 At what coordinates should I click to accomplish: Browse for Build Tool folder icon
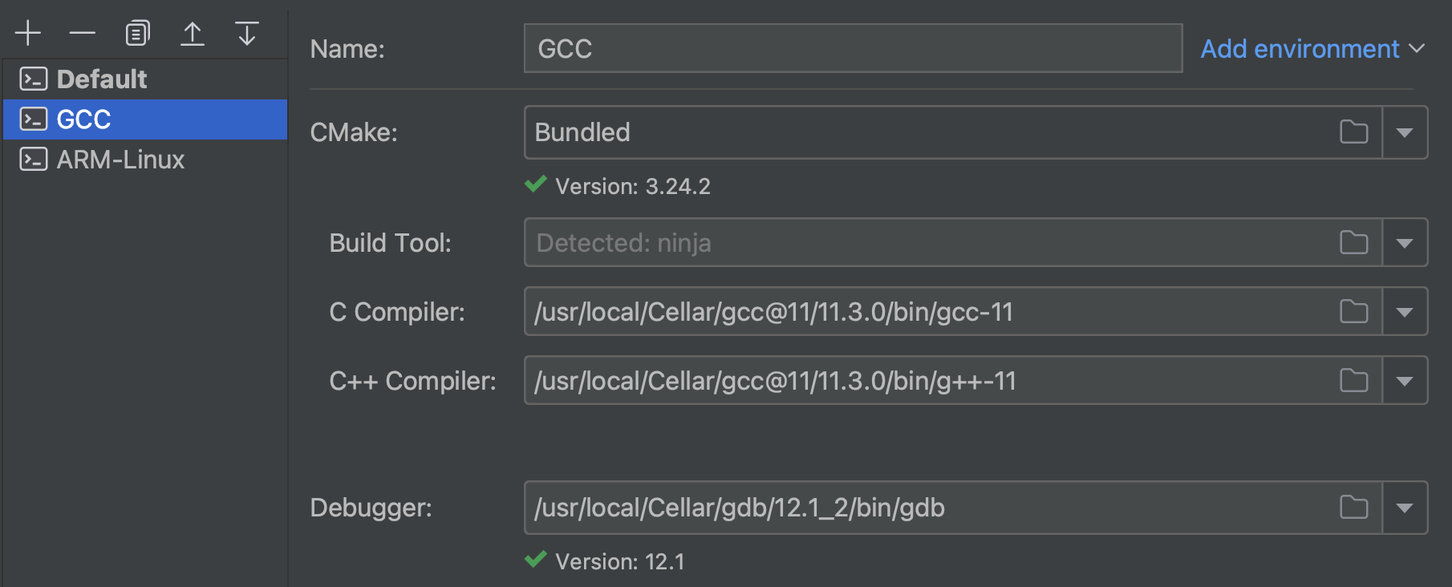(x=1353, y=243)
